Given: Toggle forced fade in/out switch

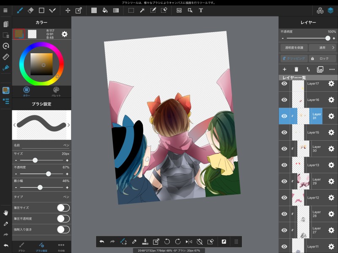Looking at the screenshot, I should point(63,229).
